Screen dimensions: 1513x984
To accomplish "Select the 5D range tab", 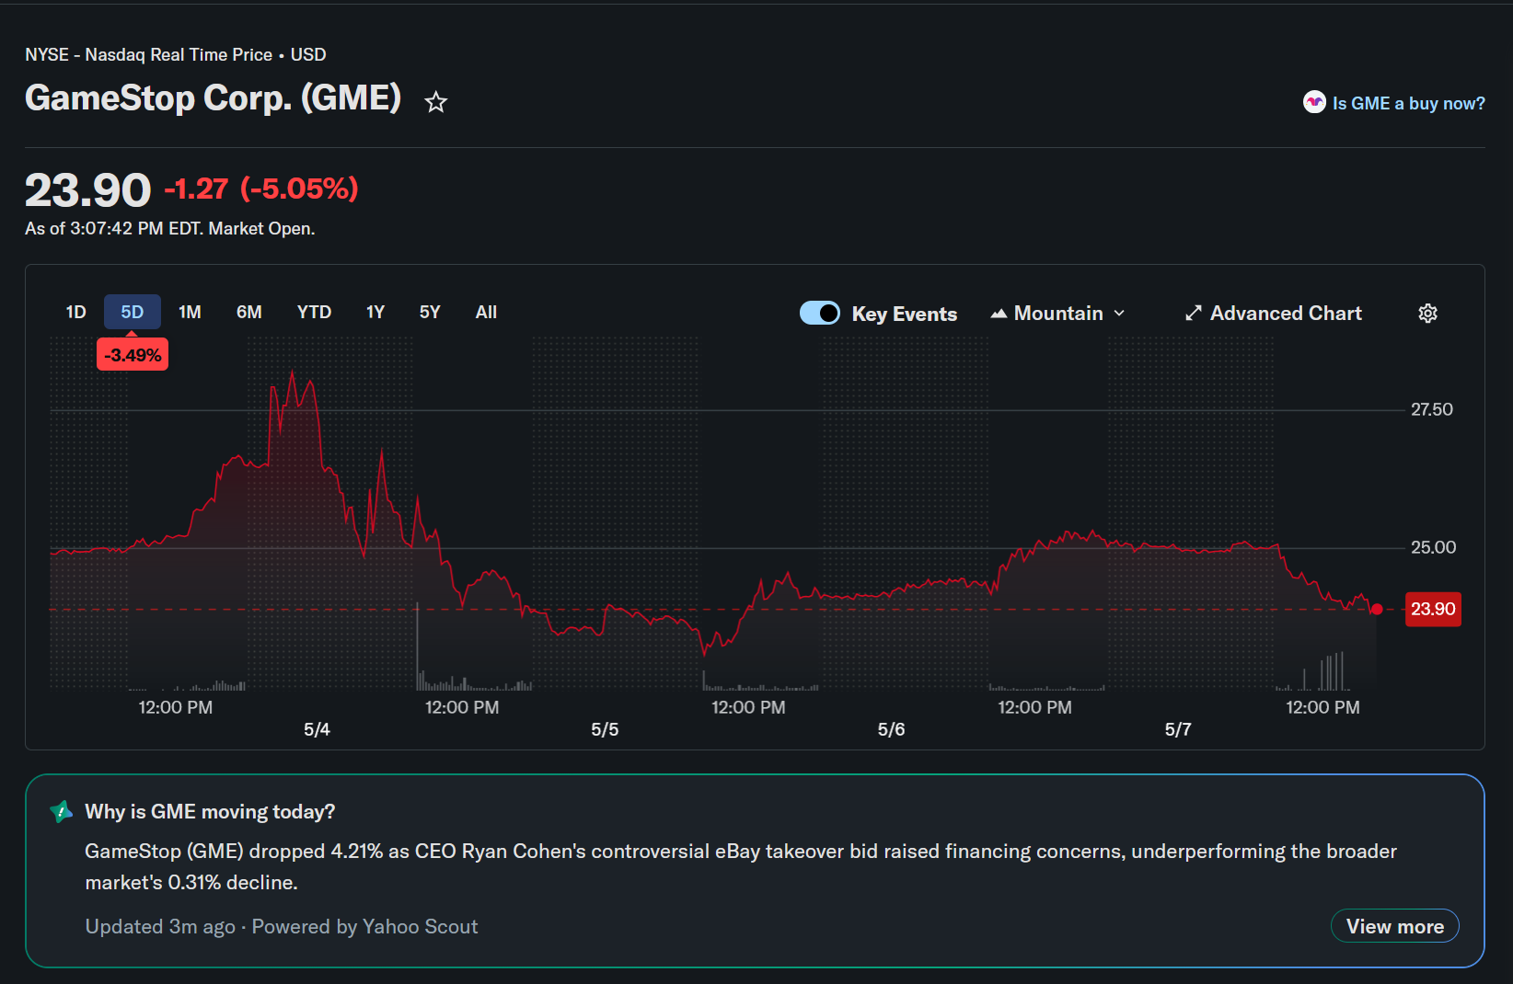I will tap(133, 313).
